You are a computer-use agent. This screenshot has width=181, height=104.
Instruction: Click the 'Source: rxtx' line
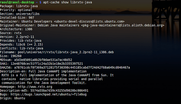tap(11, 33)
